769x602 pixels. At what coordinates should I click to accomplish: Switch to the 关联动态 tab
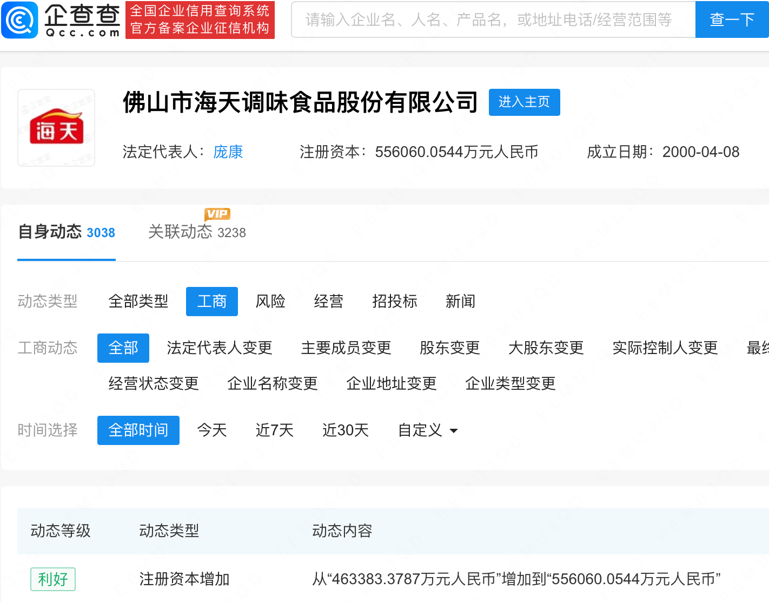(x=196, y=232)
